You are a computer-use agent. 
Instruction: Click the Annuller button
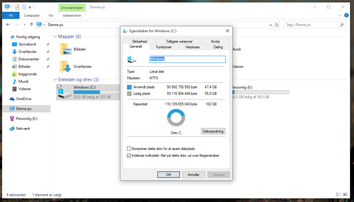(x=194, y=175)
